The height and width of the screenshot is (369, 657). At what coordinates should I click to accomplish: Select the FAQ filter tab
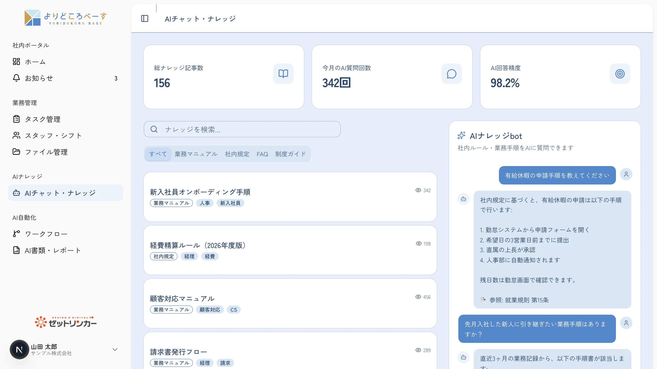[262, 154]
